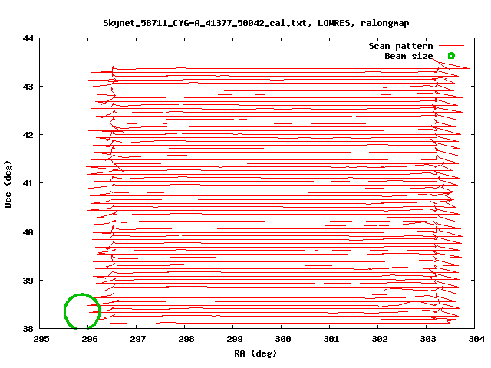Click the 'Dec (deg)' axis label
This screenshot has width=491, height=368.
[x=8, y=184]
